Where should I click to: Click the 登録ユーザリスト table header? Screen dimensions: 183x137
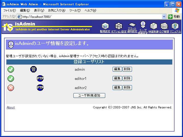click(x=89, y=62)
